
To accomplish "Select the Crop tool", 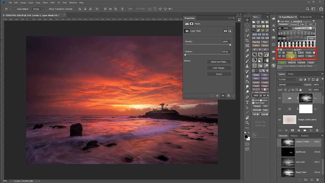I will tap(247, 40).
